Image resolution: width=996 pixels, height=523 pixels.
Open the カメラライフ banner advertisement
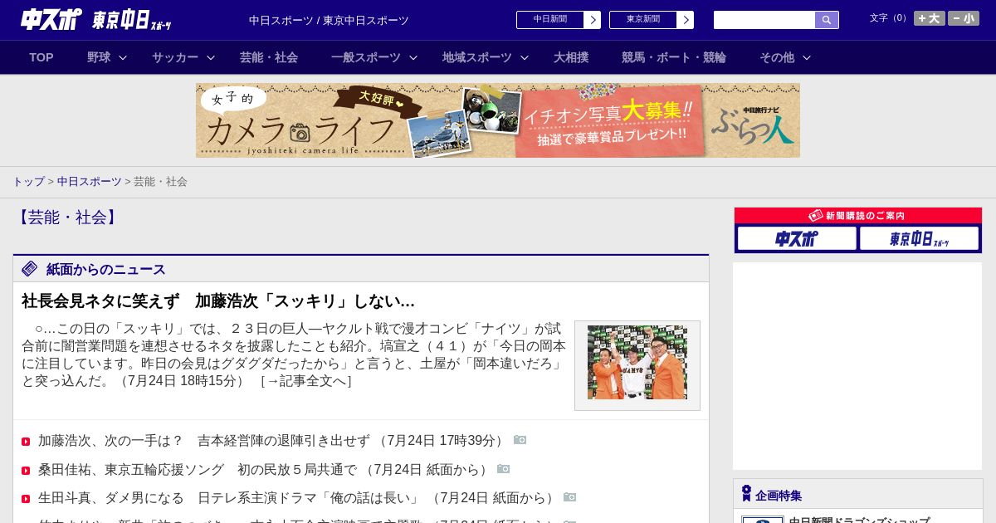click(498, 120)
